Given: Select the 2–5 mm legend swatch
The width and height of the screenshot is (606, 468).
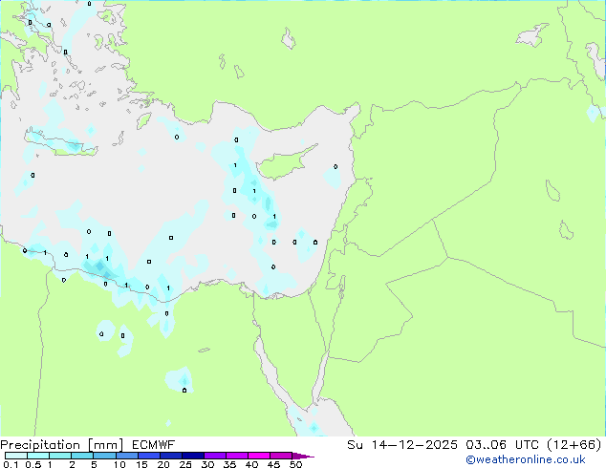Looking at the screenshot, I should [82, 456].
